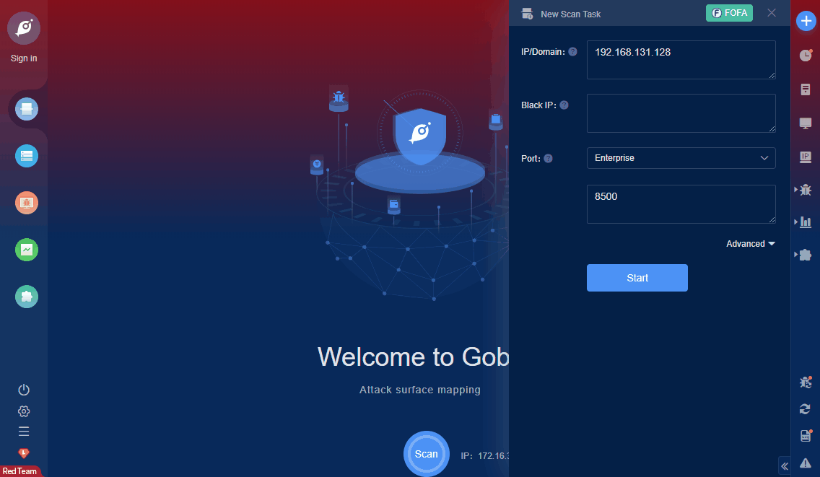
Task: Click the bug with notification dot icon
Action: [x=806, y=382]
